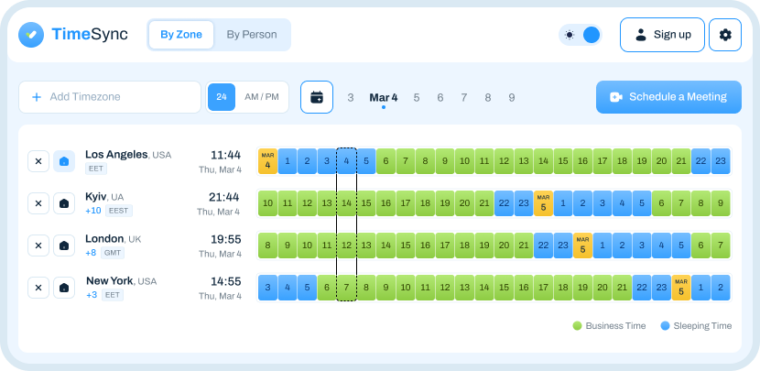Click the MAR 5 cell in Kyiv row
The image size is (760, 371).
(543, 203)
